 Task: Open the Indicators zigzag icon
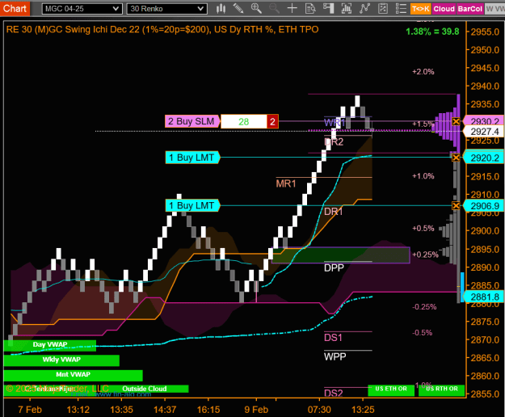pos(364,9)
